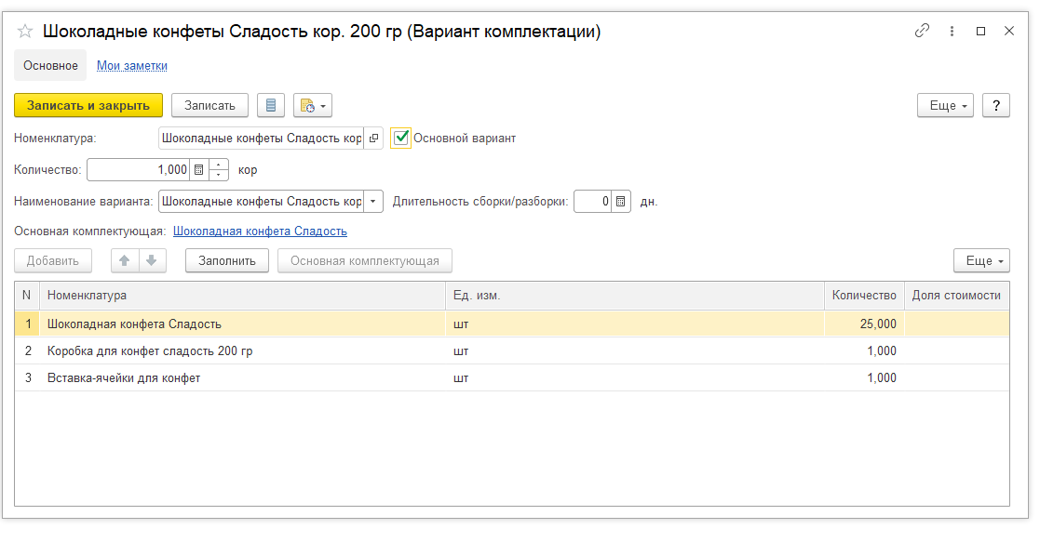Move row down with the down arrow
This screenshot has height=542, width=1040.
coord(152,260)
